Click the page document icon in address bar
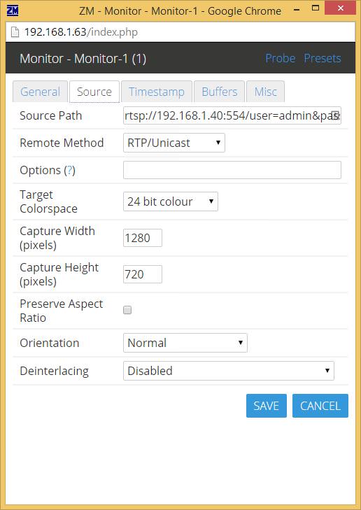361x510 pixels. [x=15, y=32]
